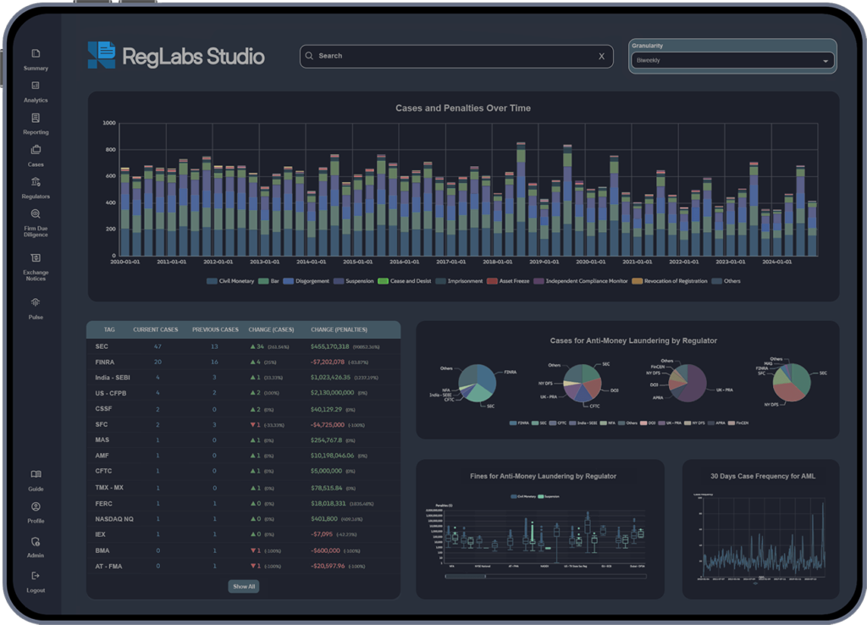Screen dimensions: 867x625
Task: Open the Exchange Notices icon
Action: [x=36, y=257]
